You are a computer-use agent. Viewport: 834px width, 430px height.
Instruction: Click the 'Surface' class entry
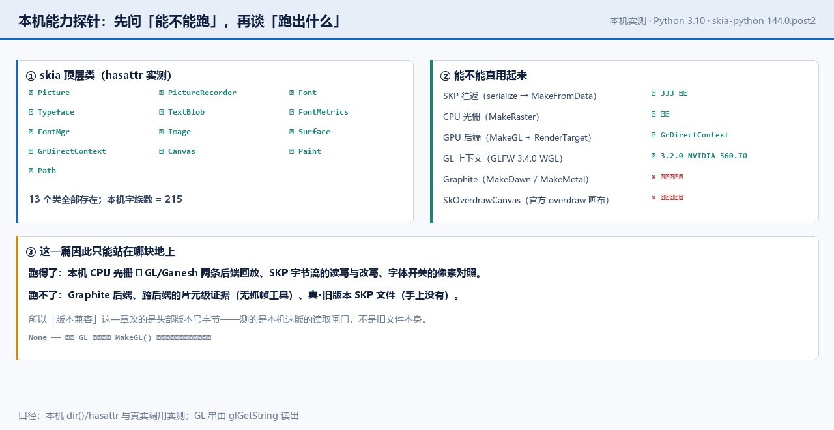310,132
